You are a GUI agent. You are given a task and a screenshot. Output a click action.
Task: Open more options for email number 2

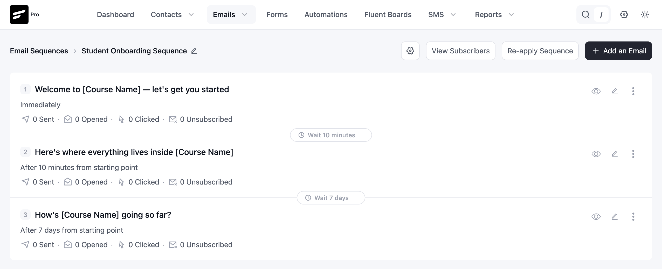tap(633, 154)
